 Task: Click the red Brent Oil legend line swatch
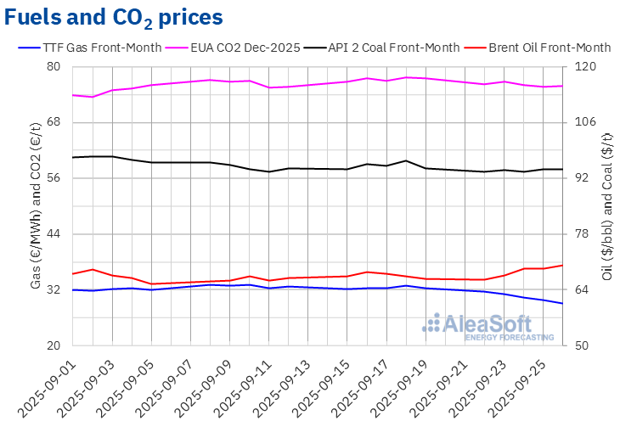coord(476,48)
